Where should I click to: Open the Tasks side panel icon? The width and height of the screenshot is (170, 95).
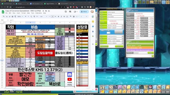click(x=93, y=26)
